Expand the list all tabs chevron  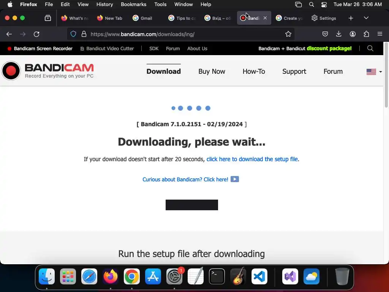click(366, 18)
